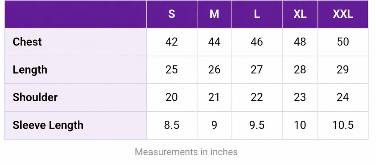
Task: Select sleeve length value 9.5
Action: click(x=257, y=125)
